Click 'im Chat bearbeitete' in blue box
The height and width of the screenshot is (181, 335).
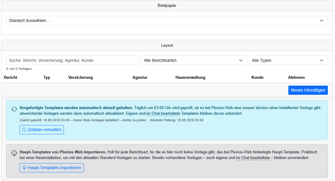(163, 114)
